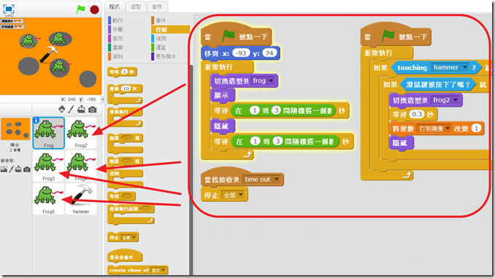
Task: Toggle full-screen presentation mode icon
Action: (9, 9)
